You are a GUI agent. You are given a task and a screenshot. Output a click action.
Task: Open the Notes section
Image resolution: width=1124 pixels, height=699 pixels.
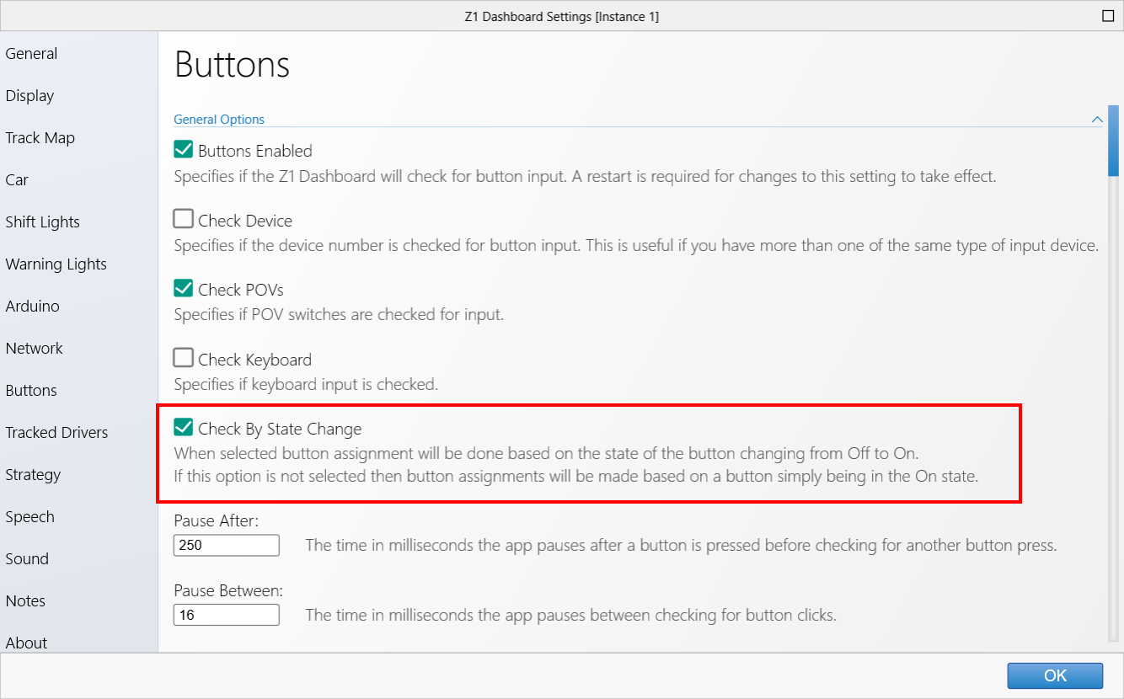(x=25, y=601)
